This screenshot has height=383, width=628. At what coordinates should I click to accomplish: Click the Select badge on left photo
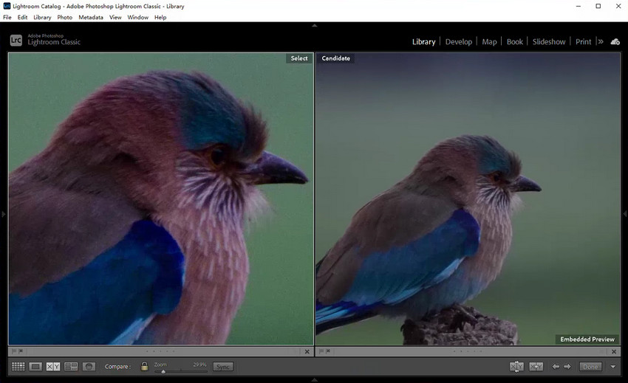tap(299, 58)
